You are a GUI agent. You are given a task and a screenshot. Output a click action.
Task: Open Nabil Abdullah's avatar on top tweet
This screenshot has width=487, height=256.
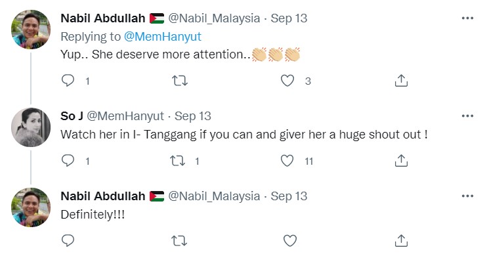31,30
